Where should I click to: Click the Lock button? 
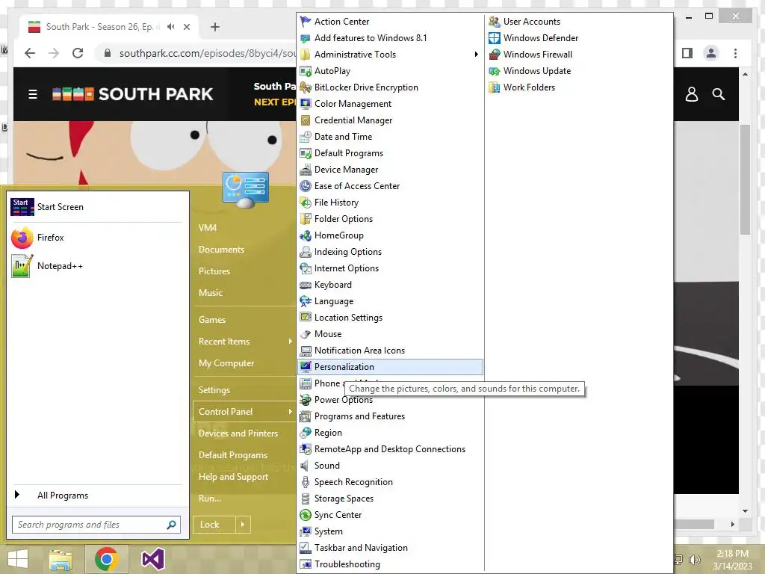(214, 525)
